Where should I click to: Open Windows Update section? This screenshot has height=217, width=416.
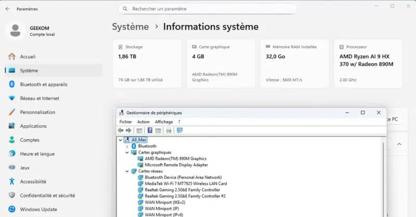coord(37,210)
